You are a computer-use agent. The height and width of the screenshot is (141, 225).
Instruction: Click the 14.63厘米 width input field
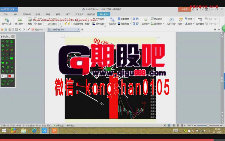pos(52,24)
